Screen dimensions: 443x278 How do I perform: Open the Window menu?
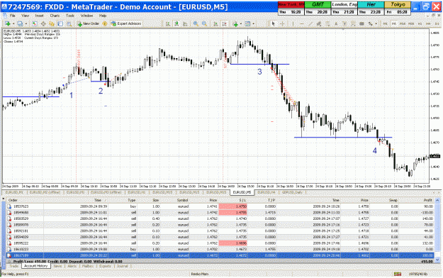pos(86,16)
